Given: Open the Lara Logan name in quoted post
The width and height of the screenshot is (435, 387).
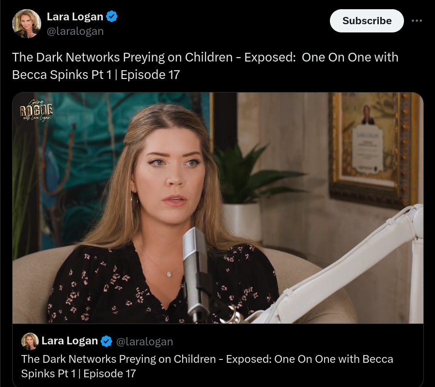Looking at the screenshot, I should (70, 341).
